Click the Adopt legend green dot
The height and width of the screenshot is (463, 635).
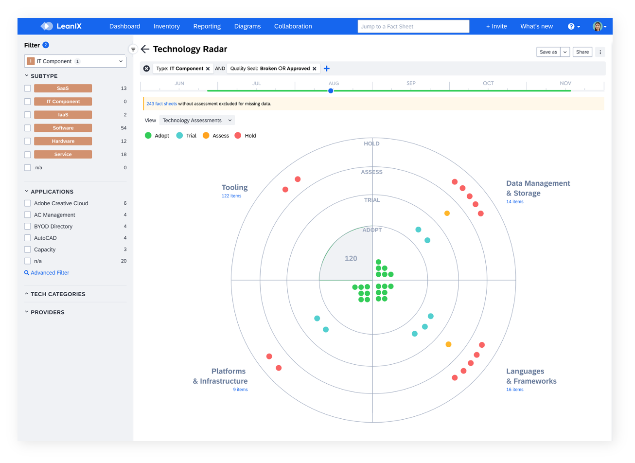148,136
